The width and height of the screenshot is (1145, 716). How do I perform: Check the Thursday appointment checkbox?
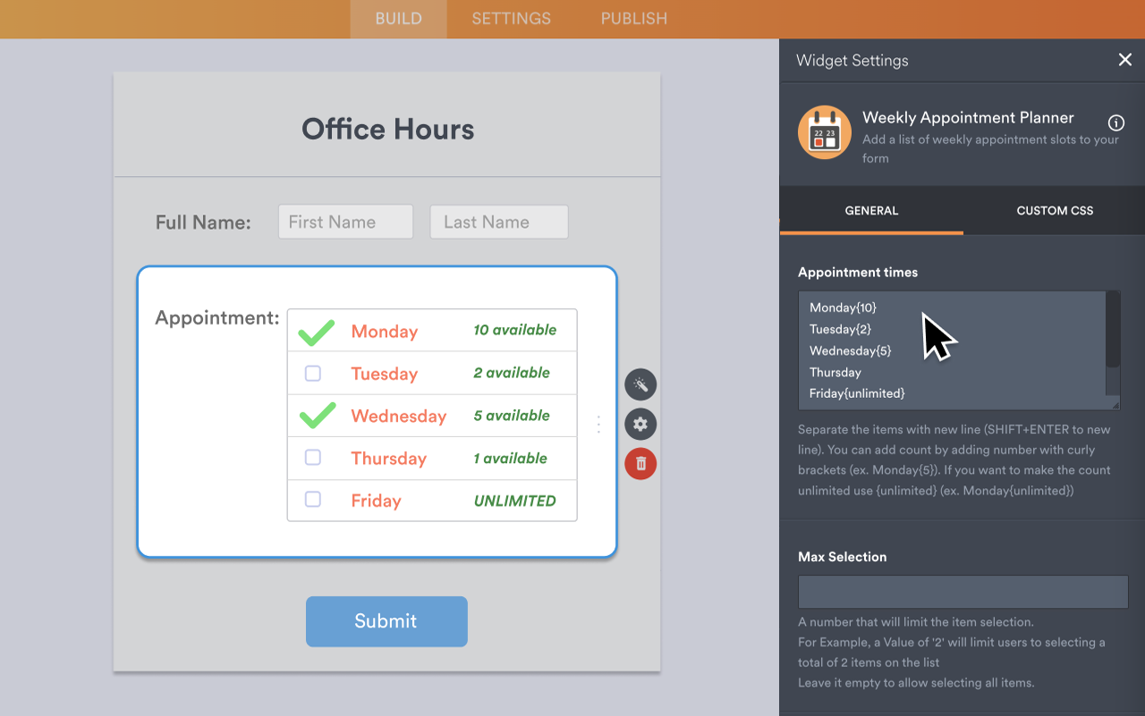[x=312, y=458]
